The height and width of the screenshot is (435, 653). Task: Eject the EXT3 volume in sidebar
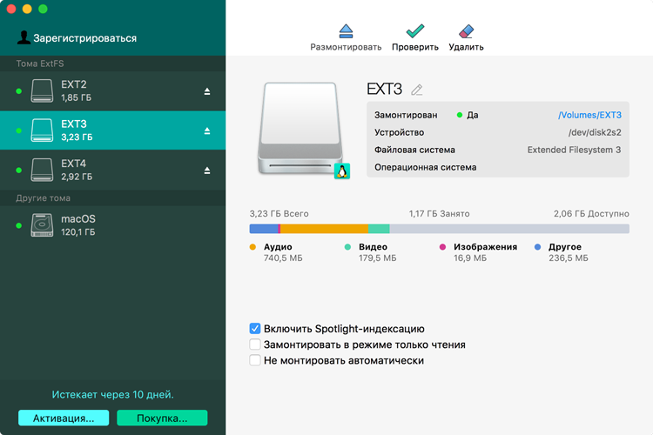pyautogui.click(x=207, y=130)
